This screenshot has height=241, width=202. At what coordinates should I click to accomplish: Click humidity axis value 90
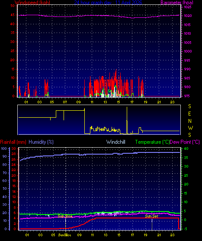(5, 156)
